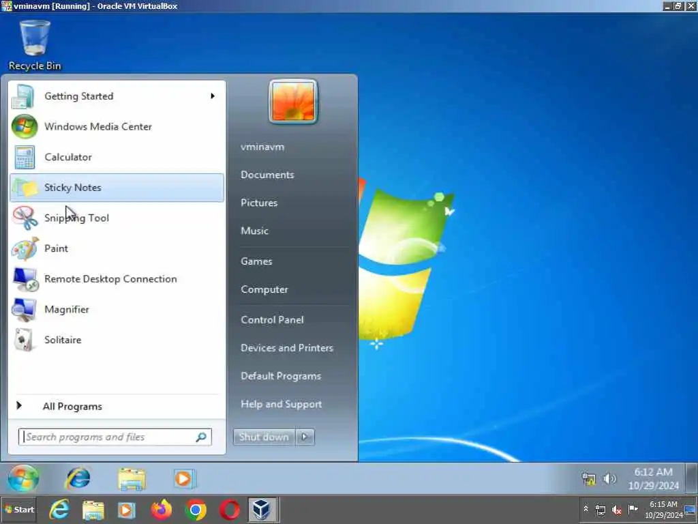Click the Search programs and files box
The width and height of the screenshot is (698, 524).
coord(115,437)
